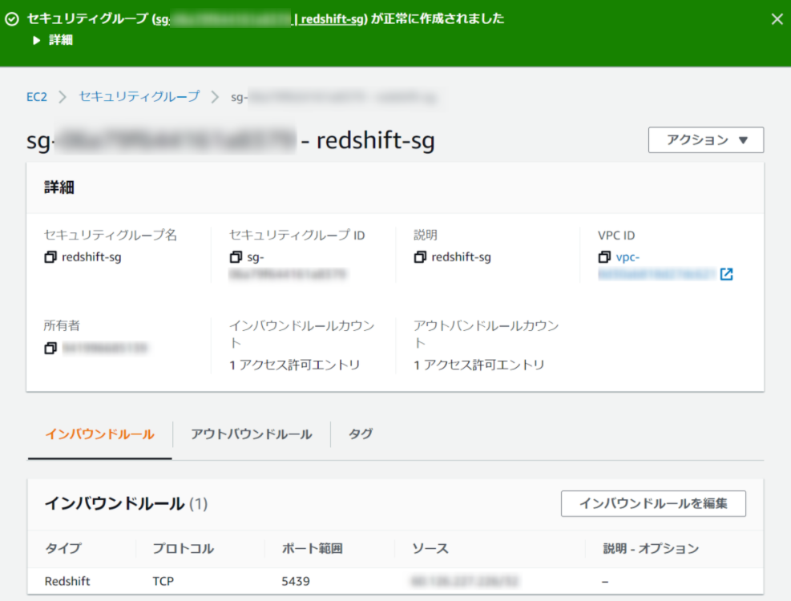The image size is (791, 601).
Task: Open the VPC using the external link icon
Action: pyautogui.click(x=726, y=274)
